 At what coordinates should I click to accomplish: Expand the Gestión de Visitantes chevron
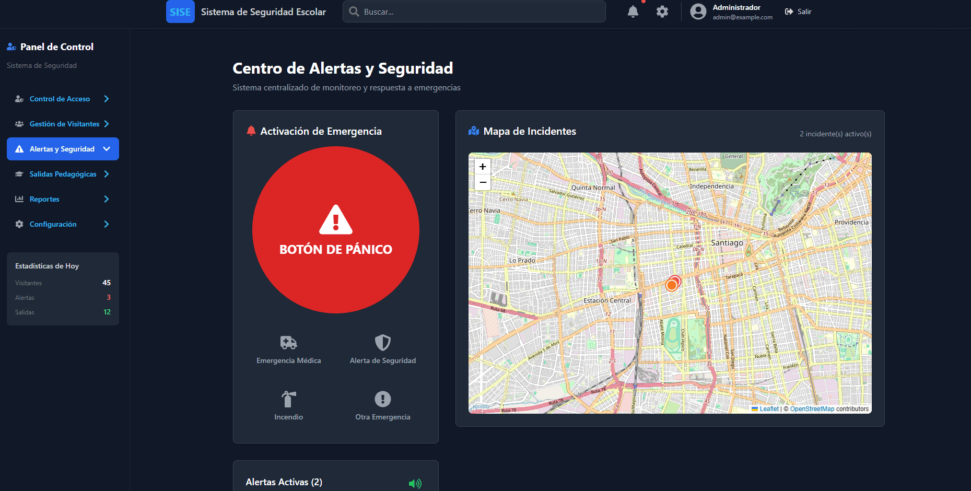[x=107, y=124]
